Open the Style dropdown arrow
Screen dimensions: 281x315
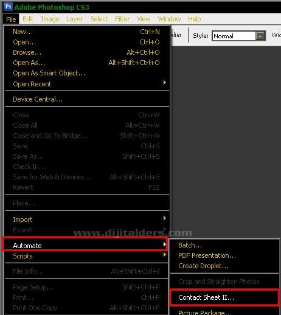(x=260, y=36)
